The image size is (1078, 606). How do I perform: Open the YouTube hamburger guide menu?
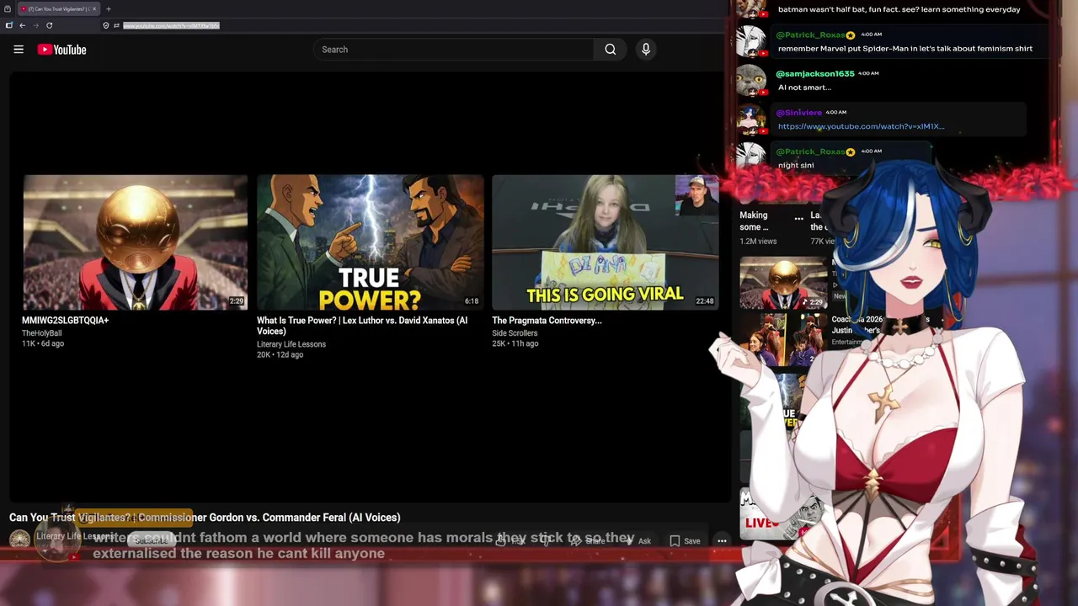point(19,50)
